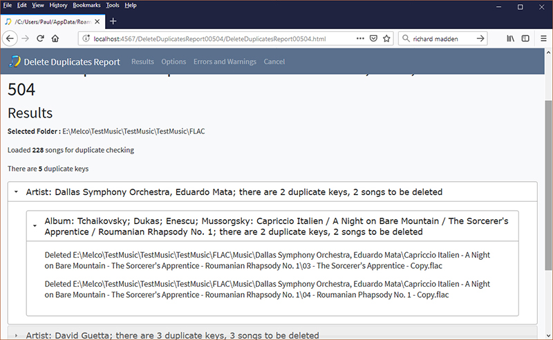Open the Help menu

[x=131, y=6]
